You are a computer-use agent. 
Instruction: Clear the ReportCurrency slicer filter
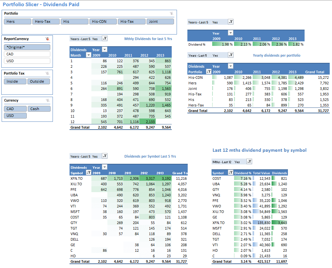(x=48, y=39)
